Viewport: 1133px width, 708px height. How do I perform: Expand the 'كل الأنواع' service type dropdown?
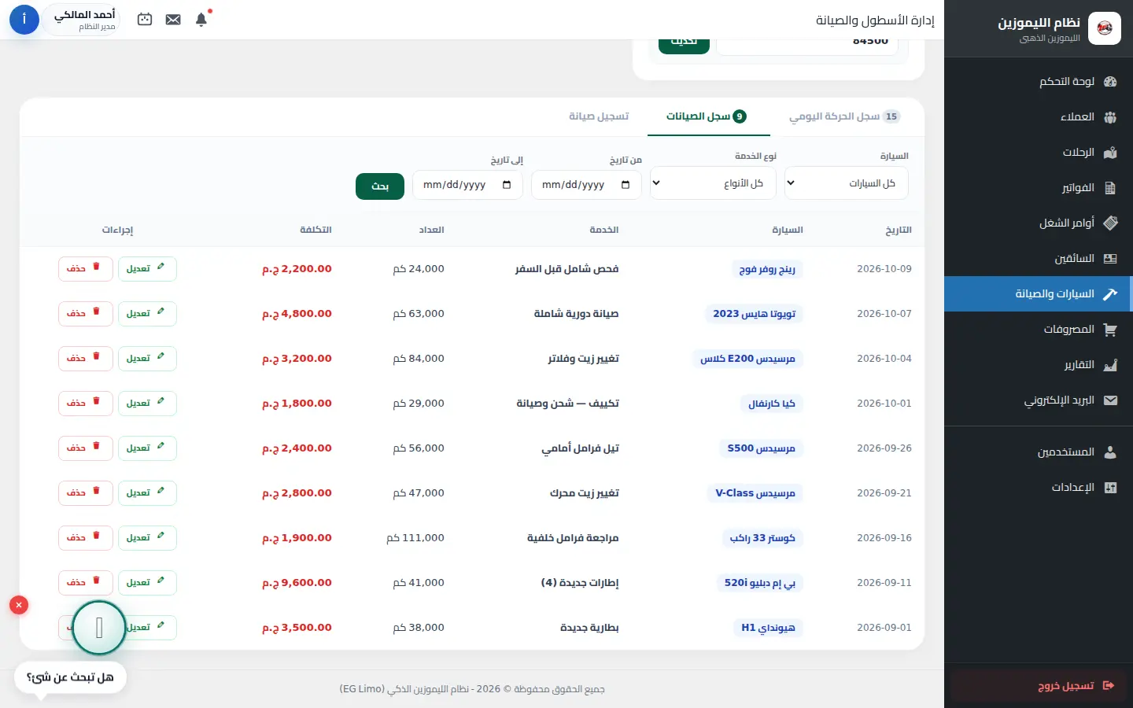tap(713, 183)
